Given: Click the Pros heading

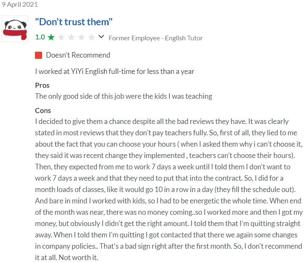Looking at the screenshot, I should (x=42, y=85).
